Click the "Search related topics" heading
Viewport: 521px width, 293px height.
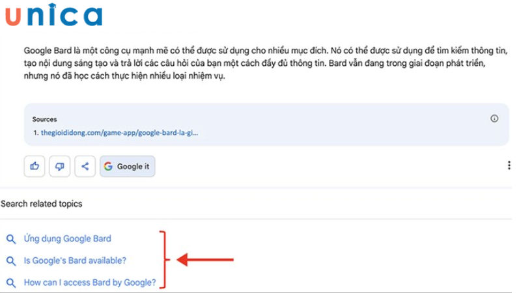click(42, 204)
